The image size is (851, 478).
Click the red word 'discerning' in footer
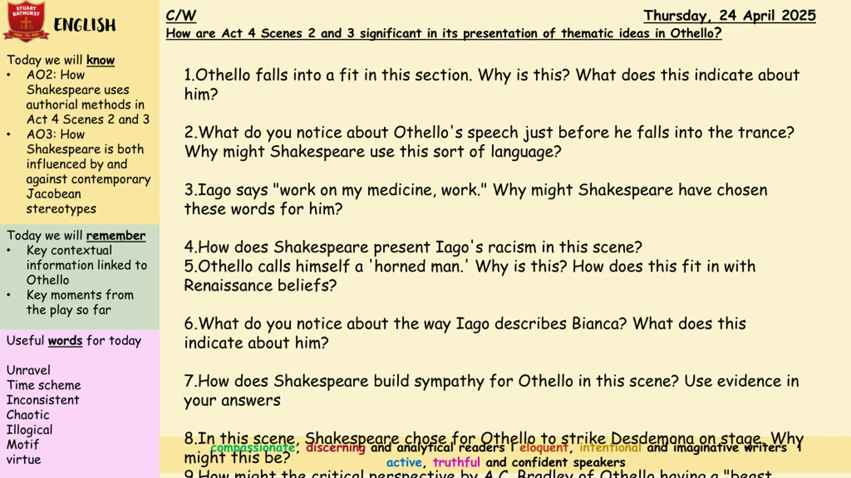[x=336, y=448]
